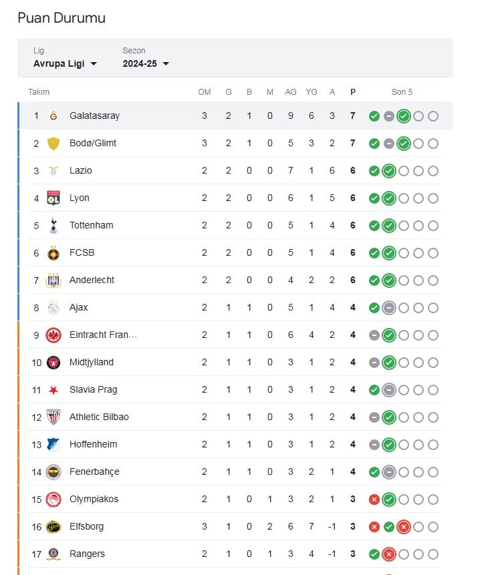Click Elfsborg's most recent loss indicator

(403, 527)
